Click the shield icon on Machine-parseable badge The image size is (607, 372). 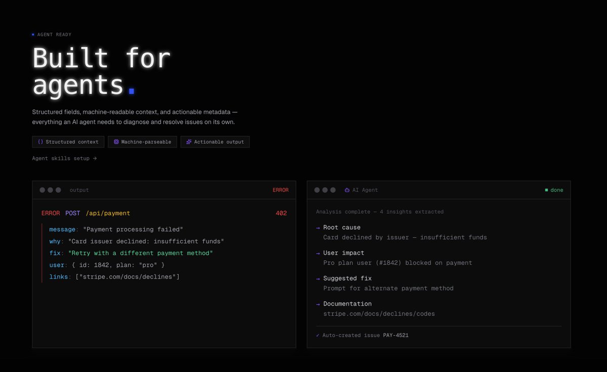116,142
